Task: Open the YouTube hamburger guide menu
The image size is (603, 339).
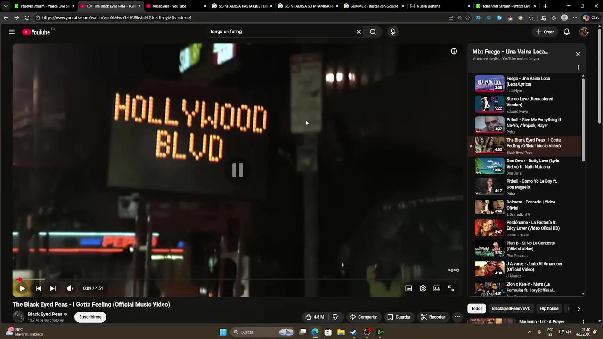Action: coord(12,32)
